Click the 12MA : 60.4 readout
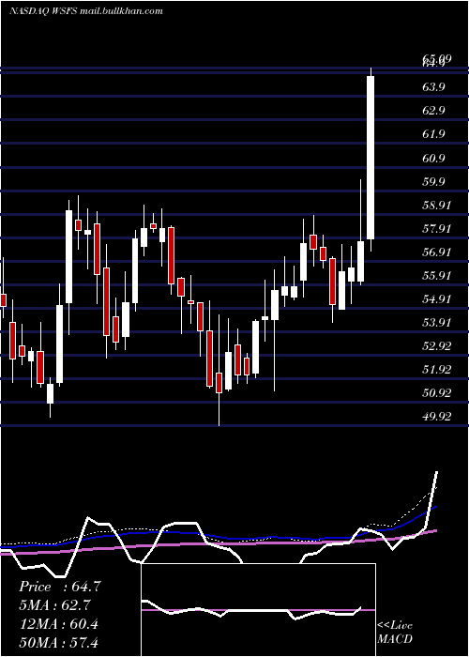 (x=59, y=623)
